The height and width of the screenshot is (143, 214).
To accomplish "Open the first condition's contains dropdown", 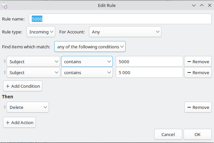I will pos(87,62).
